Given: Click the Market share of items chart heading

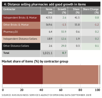Looking at the screenshot, I should coord(35,61).
